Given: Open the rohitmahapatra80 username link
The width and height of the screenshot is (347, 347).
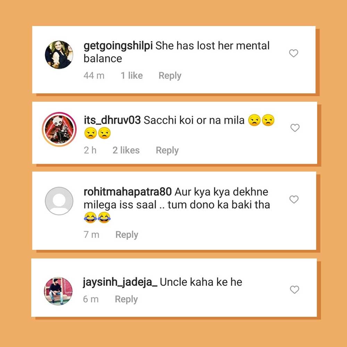Looking at the screenshot, I should pyautogui.click(x=128, y=192).
